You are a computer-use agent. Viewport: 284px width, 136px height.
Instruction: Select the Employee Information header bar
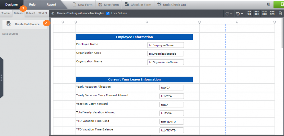click(x=134, y=37)
